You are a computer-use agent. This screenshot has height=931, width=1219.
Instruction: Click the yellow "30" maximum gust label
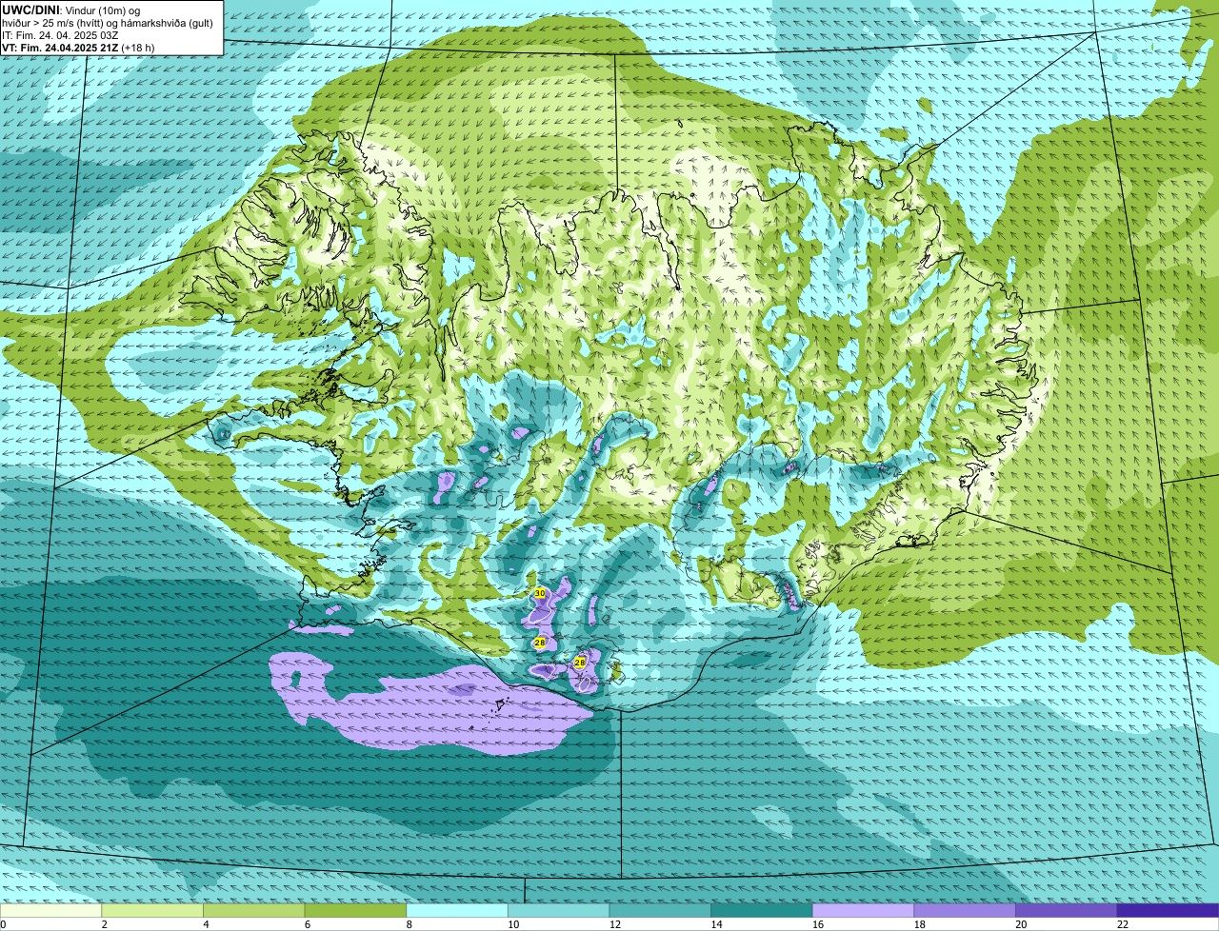pyautogui.click(x=540, y=593)
